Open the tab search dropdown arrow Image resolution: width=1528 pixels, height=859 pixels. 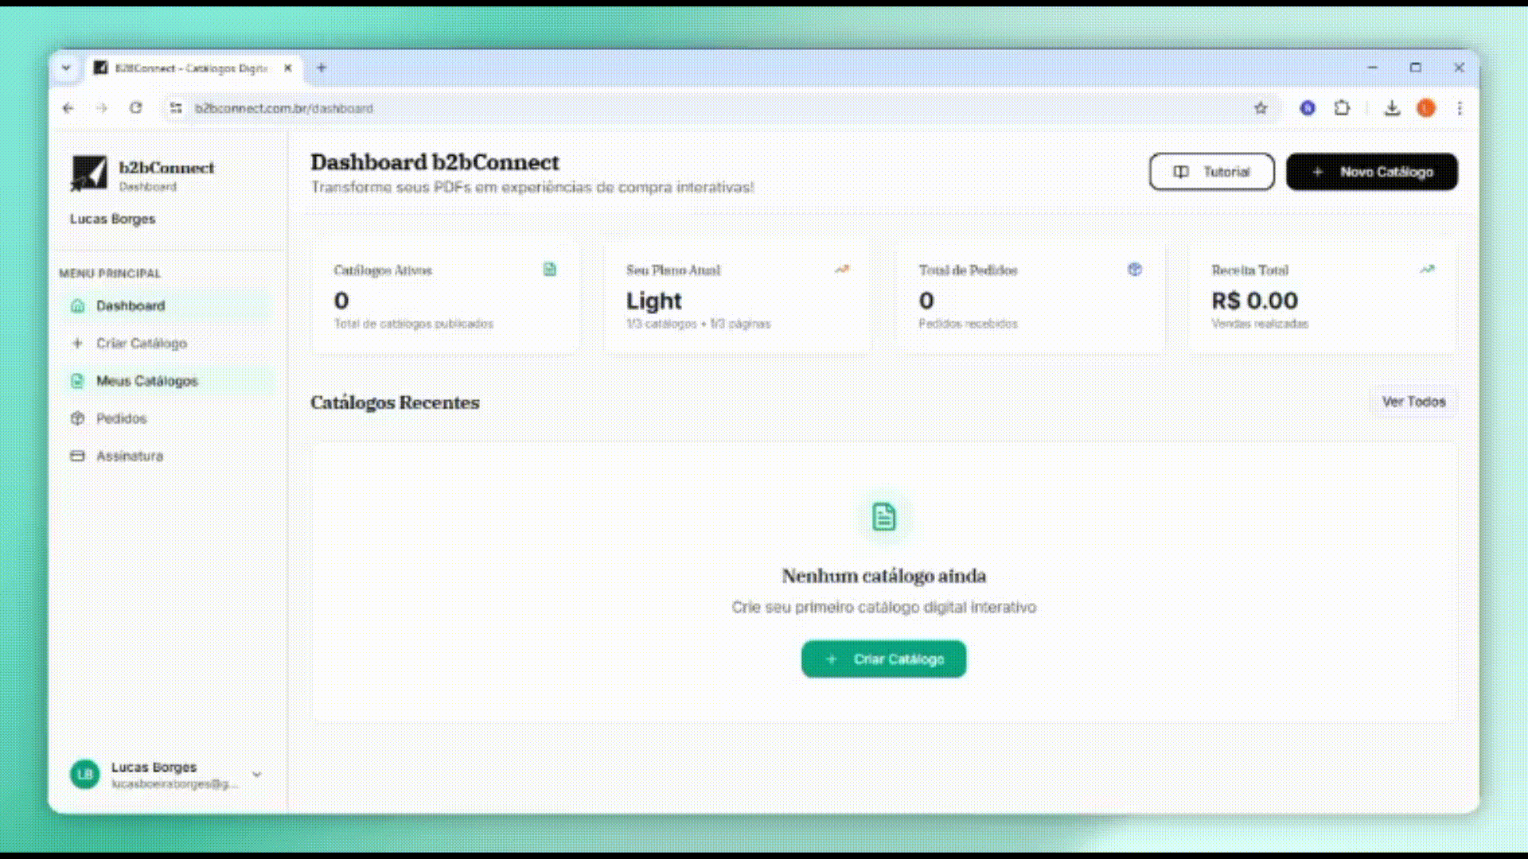pyautogui.click(x=66, y=68)
